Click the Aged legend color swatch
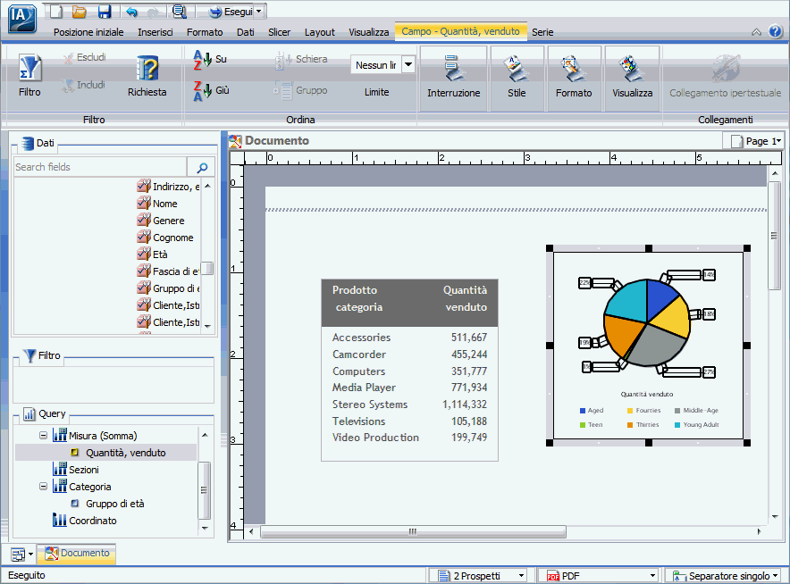The height and width of the screenshot is (584, 790). [x=583, y=411]
